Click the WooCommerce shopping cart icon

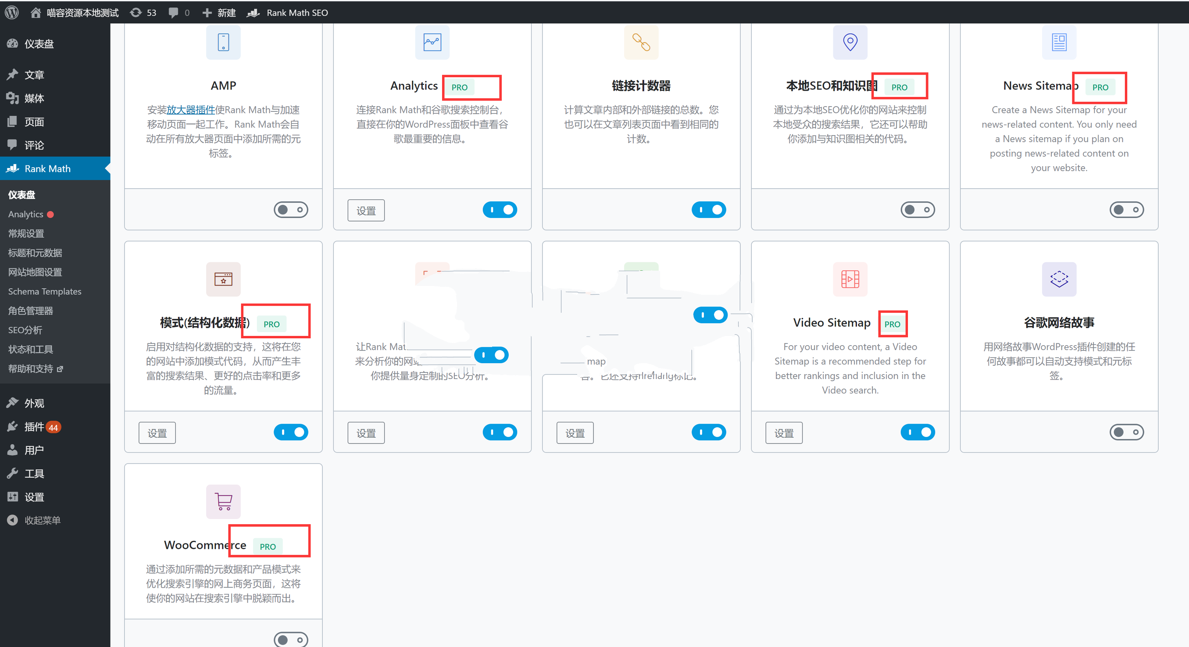coord(223,501)
